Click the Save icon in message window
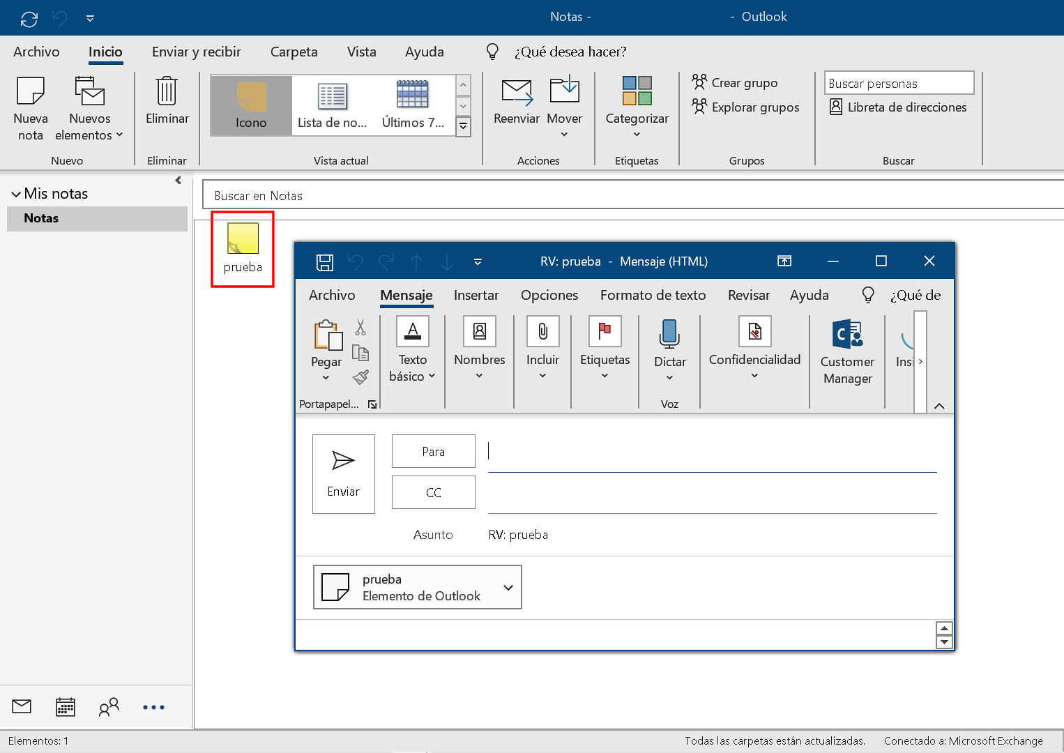 [x=325, y=262]
